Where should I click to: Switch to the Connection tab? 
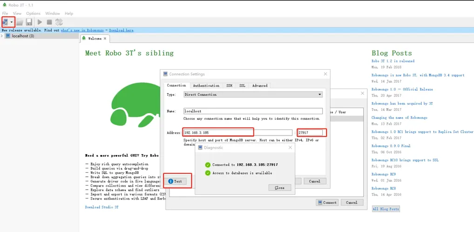pos(176,85)
